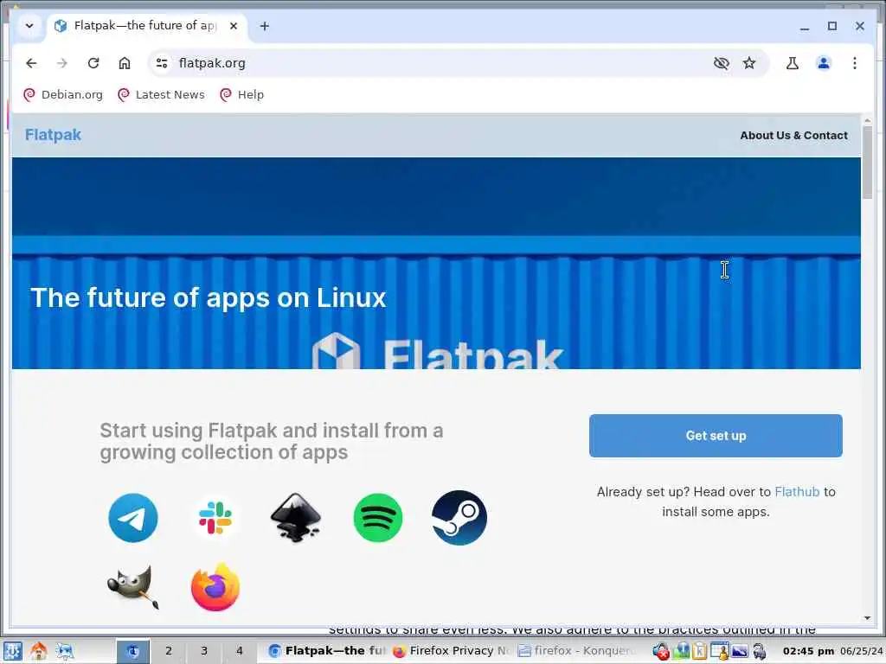Open About Us & Contact page
886x664 pixels.
[793, 136]
